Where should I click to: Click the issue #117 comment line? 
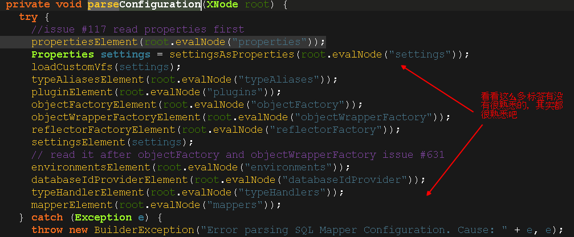137,30
